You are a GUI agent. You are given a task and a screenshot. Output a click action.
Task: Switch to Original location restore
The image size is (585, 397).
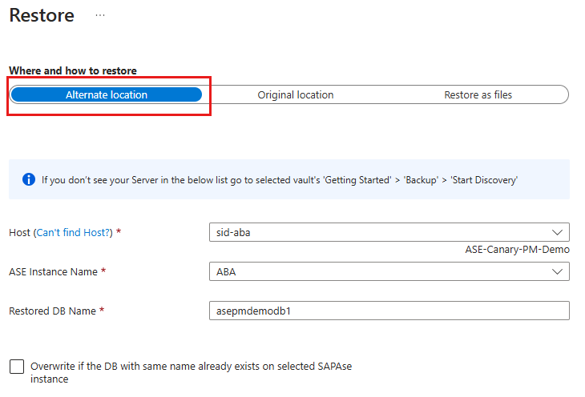pyautogui.click(x=296, y=94)
